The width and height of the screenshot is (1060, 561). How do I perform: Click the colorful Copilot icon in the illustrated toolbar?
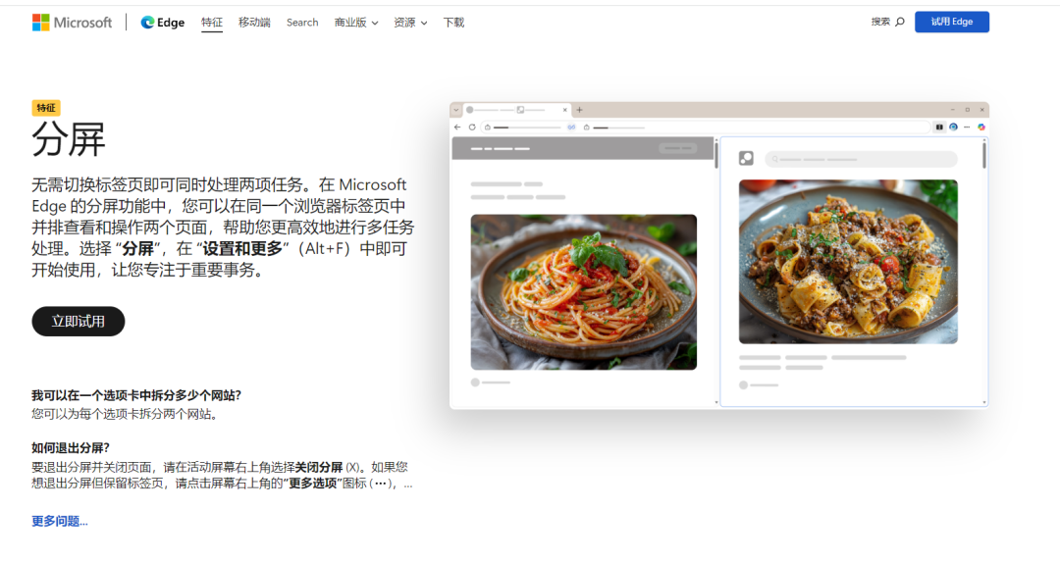[980, 127]
